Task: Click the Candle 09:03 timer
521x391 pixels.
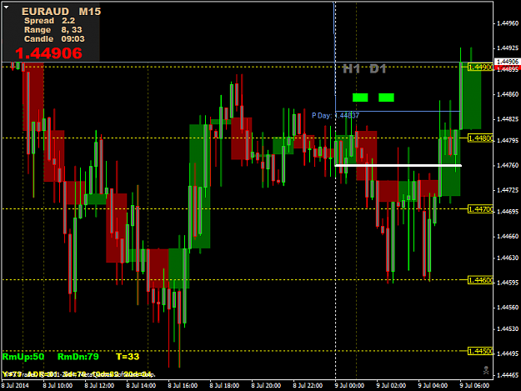Action: click(54, 39)
